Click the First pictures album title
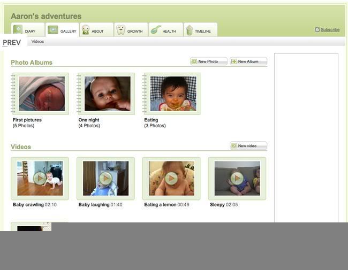348x270 pixels. pos(27,120)
